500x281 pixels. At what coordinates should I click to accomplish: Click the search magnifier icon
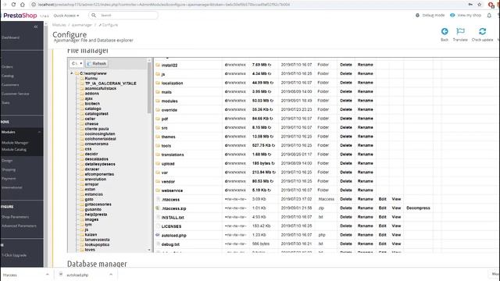tap(94, 16)
